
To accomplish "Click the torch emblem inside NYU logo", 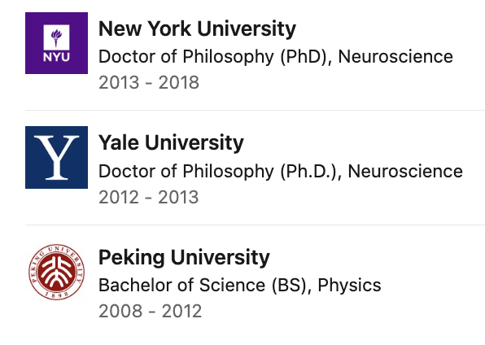I will (x=56, y=37).
